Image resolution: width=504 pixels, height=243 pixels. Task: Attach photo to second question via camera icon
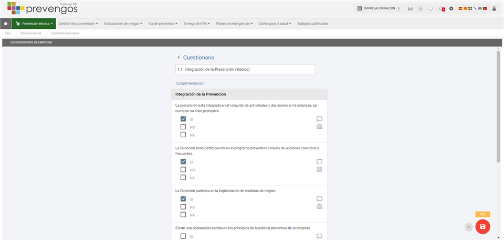coord(319,170)
